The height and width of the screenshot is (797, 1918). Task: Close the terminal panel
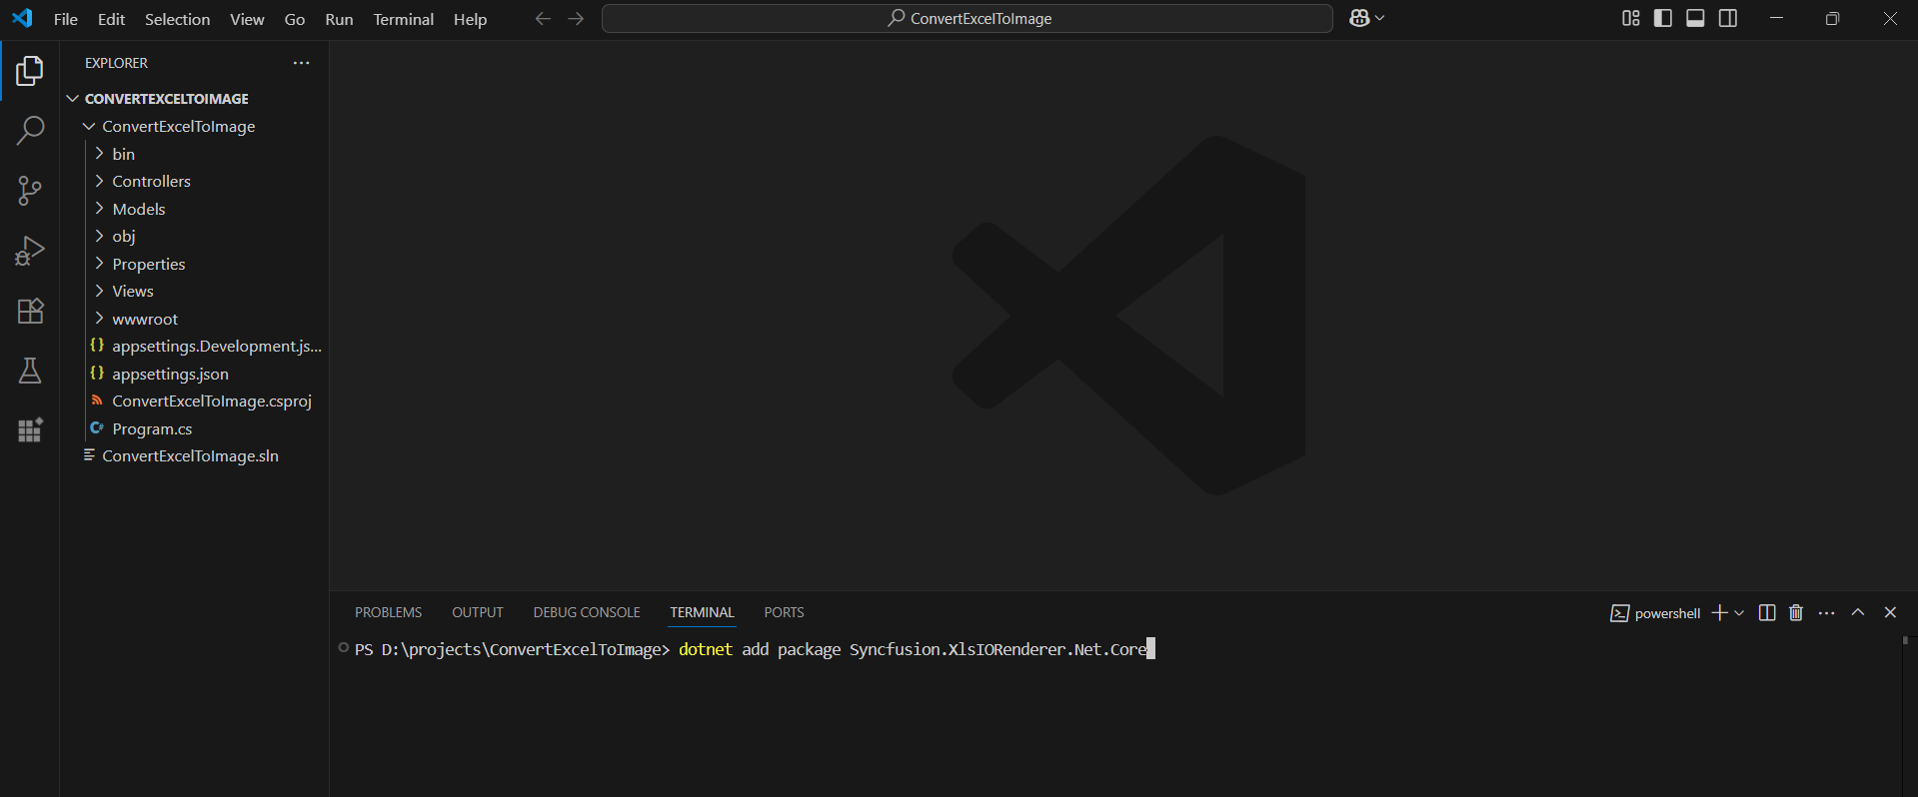(1890, 612)
